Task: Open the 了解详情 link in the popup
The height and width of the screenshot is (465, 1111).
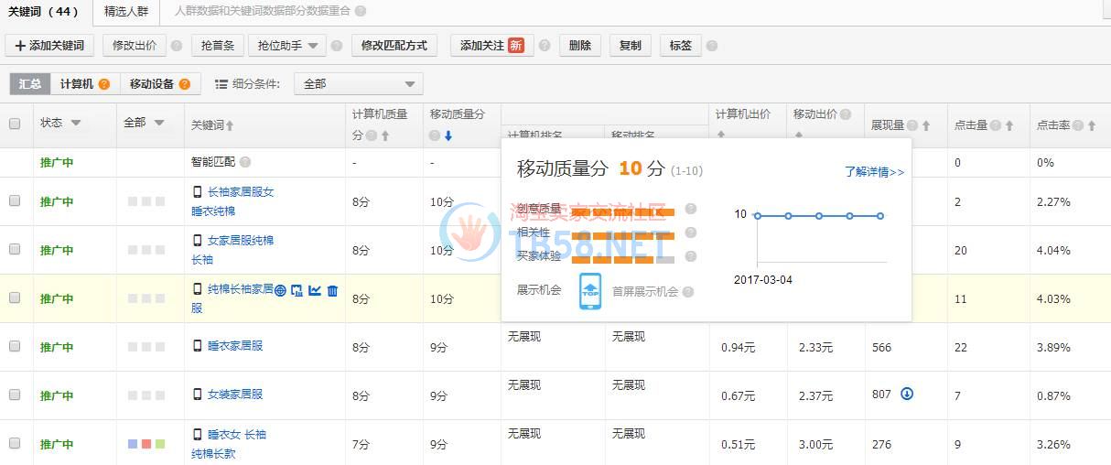Action: [x=874, y=172]
